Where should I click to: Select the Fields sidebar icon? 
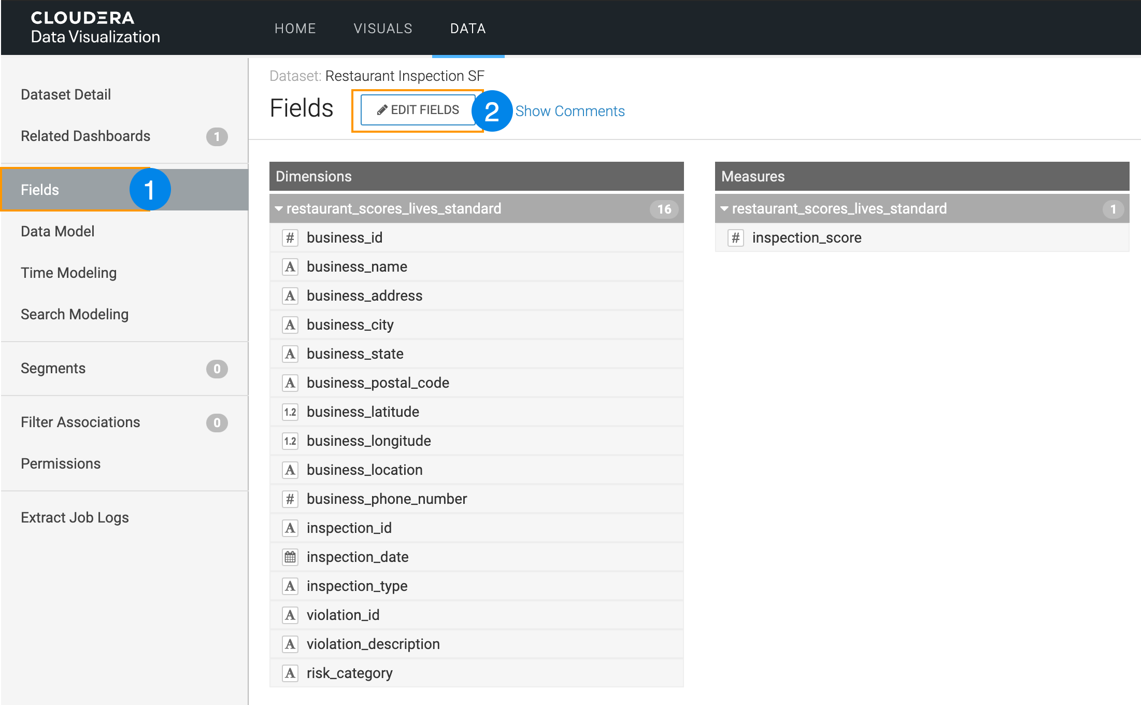click(x=40, y=189)
